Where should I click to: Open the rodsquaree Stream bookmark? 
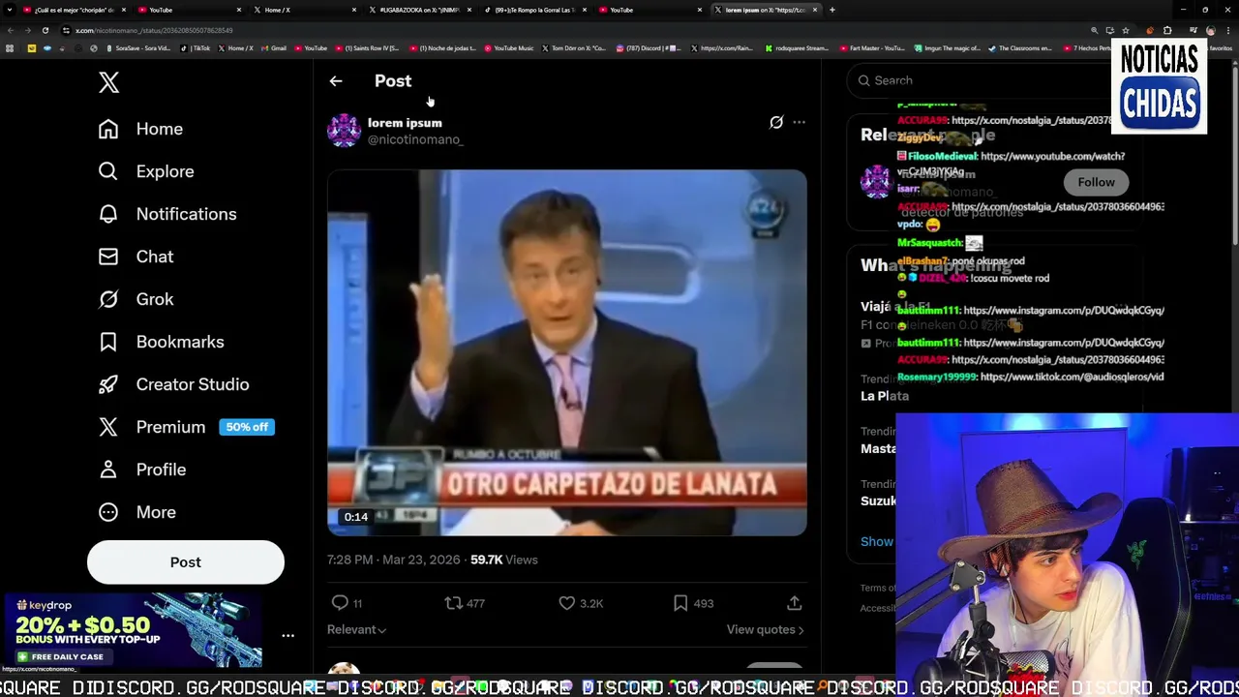[x=797, y=47]
